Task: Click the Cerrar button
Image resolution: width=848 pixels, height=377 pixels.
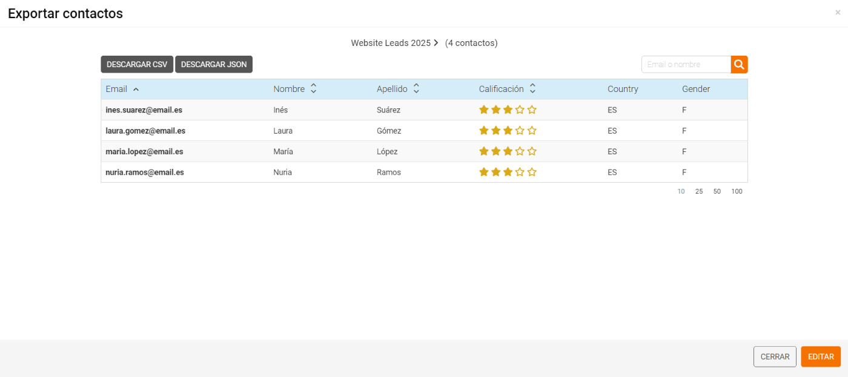Action: [775, 356]
